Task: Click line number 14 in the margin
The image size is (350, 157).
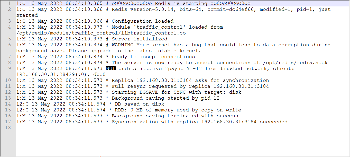Action: tap(8, 104)
